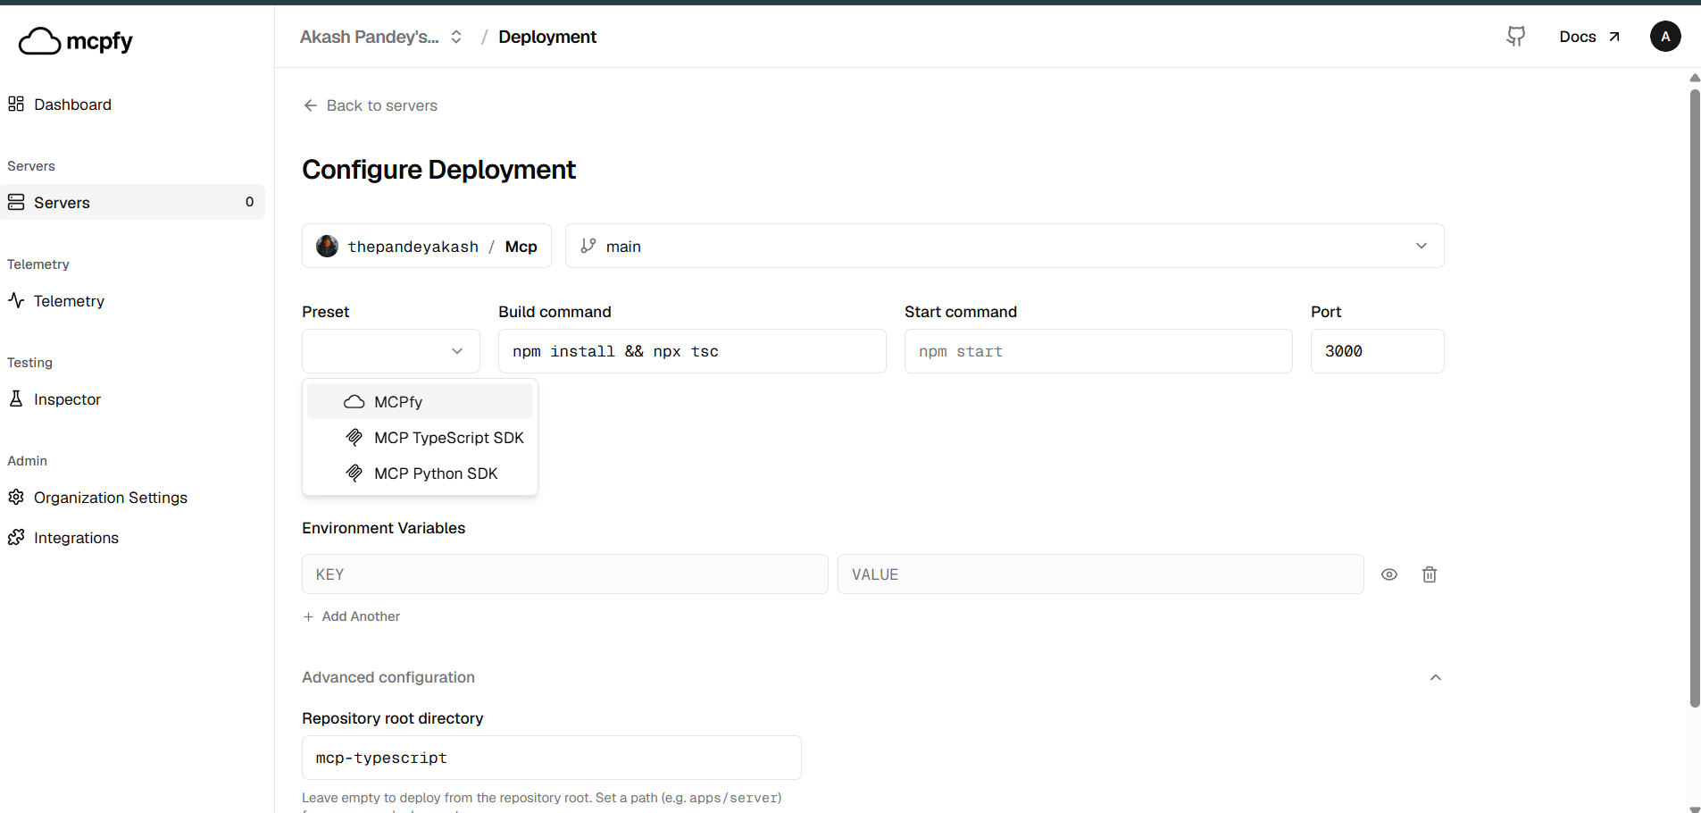The image size is (1701, 813).
Task: Select the MCP Python SDK preset
Action: [x=420, y=474]
